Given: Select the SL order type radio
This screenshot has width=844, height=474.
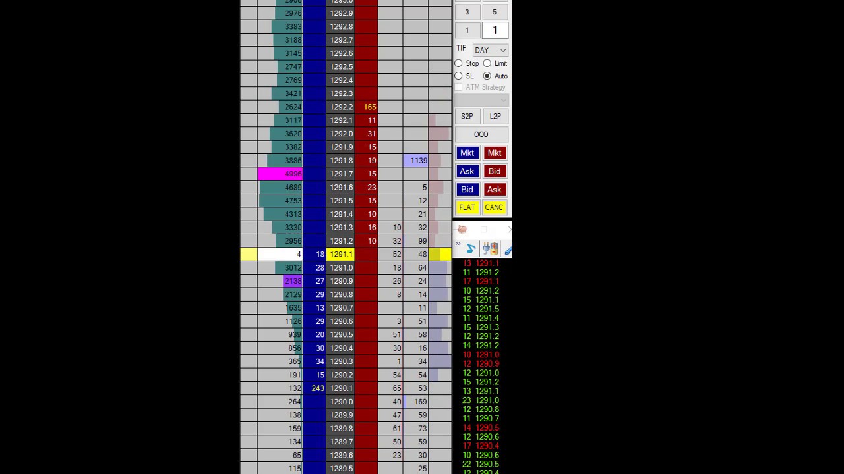Looking at the screenshot, I should 458,76.
